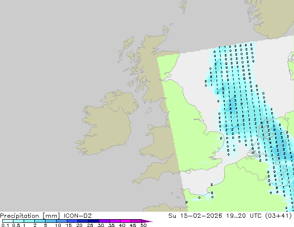Click the 'Su 15-02-2026' date text
Viewport: 294px width, 227px height.
tap(195, 216)
